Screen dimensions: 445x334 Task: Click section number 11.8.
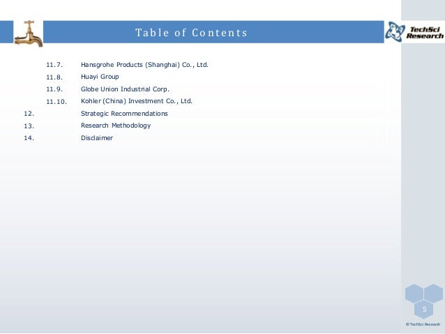(54, 77)
